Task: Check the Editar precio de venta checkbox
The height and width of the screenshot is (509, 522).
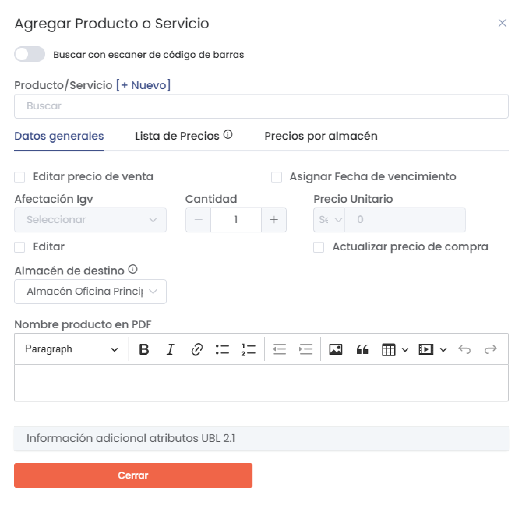Action: (19, 177)
